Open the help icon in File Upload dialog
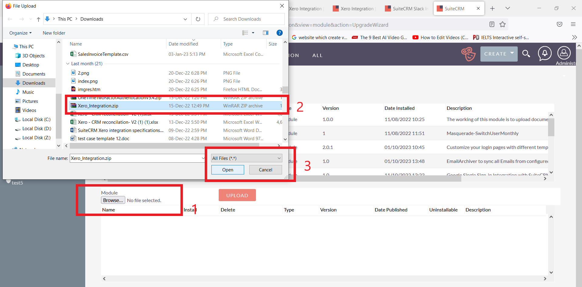This screenshot has width=582, height=287. (280, 33)
